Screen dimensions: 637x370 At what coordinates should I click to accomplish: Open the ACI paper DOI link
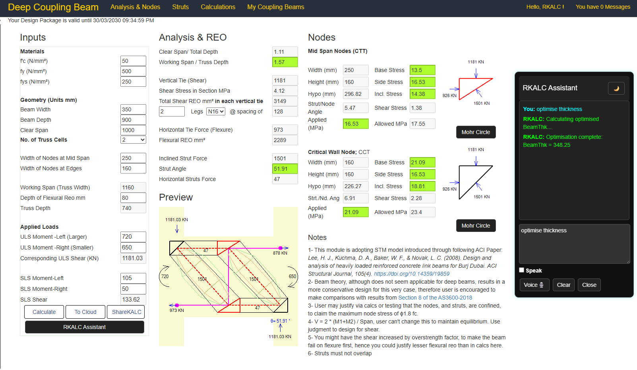[x=412, y=274]
